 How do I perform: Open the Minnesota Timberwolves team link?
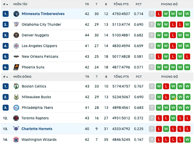tap(43, 14)
